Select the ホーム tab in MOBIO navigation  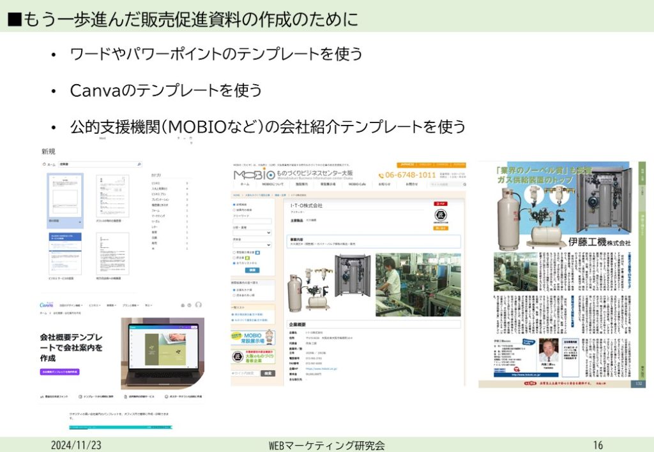point(245,184)
